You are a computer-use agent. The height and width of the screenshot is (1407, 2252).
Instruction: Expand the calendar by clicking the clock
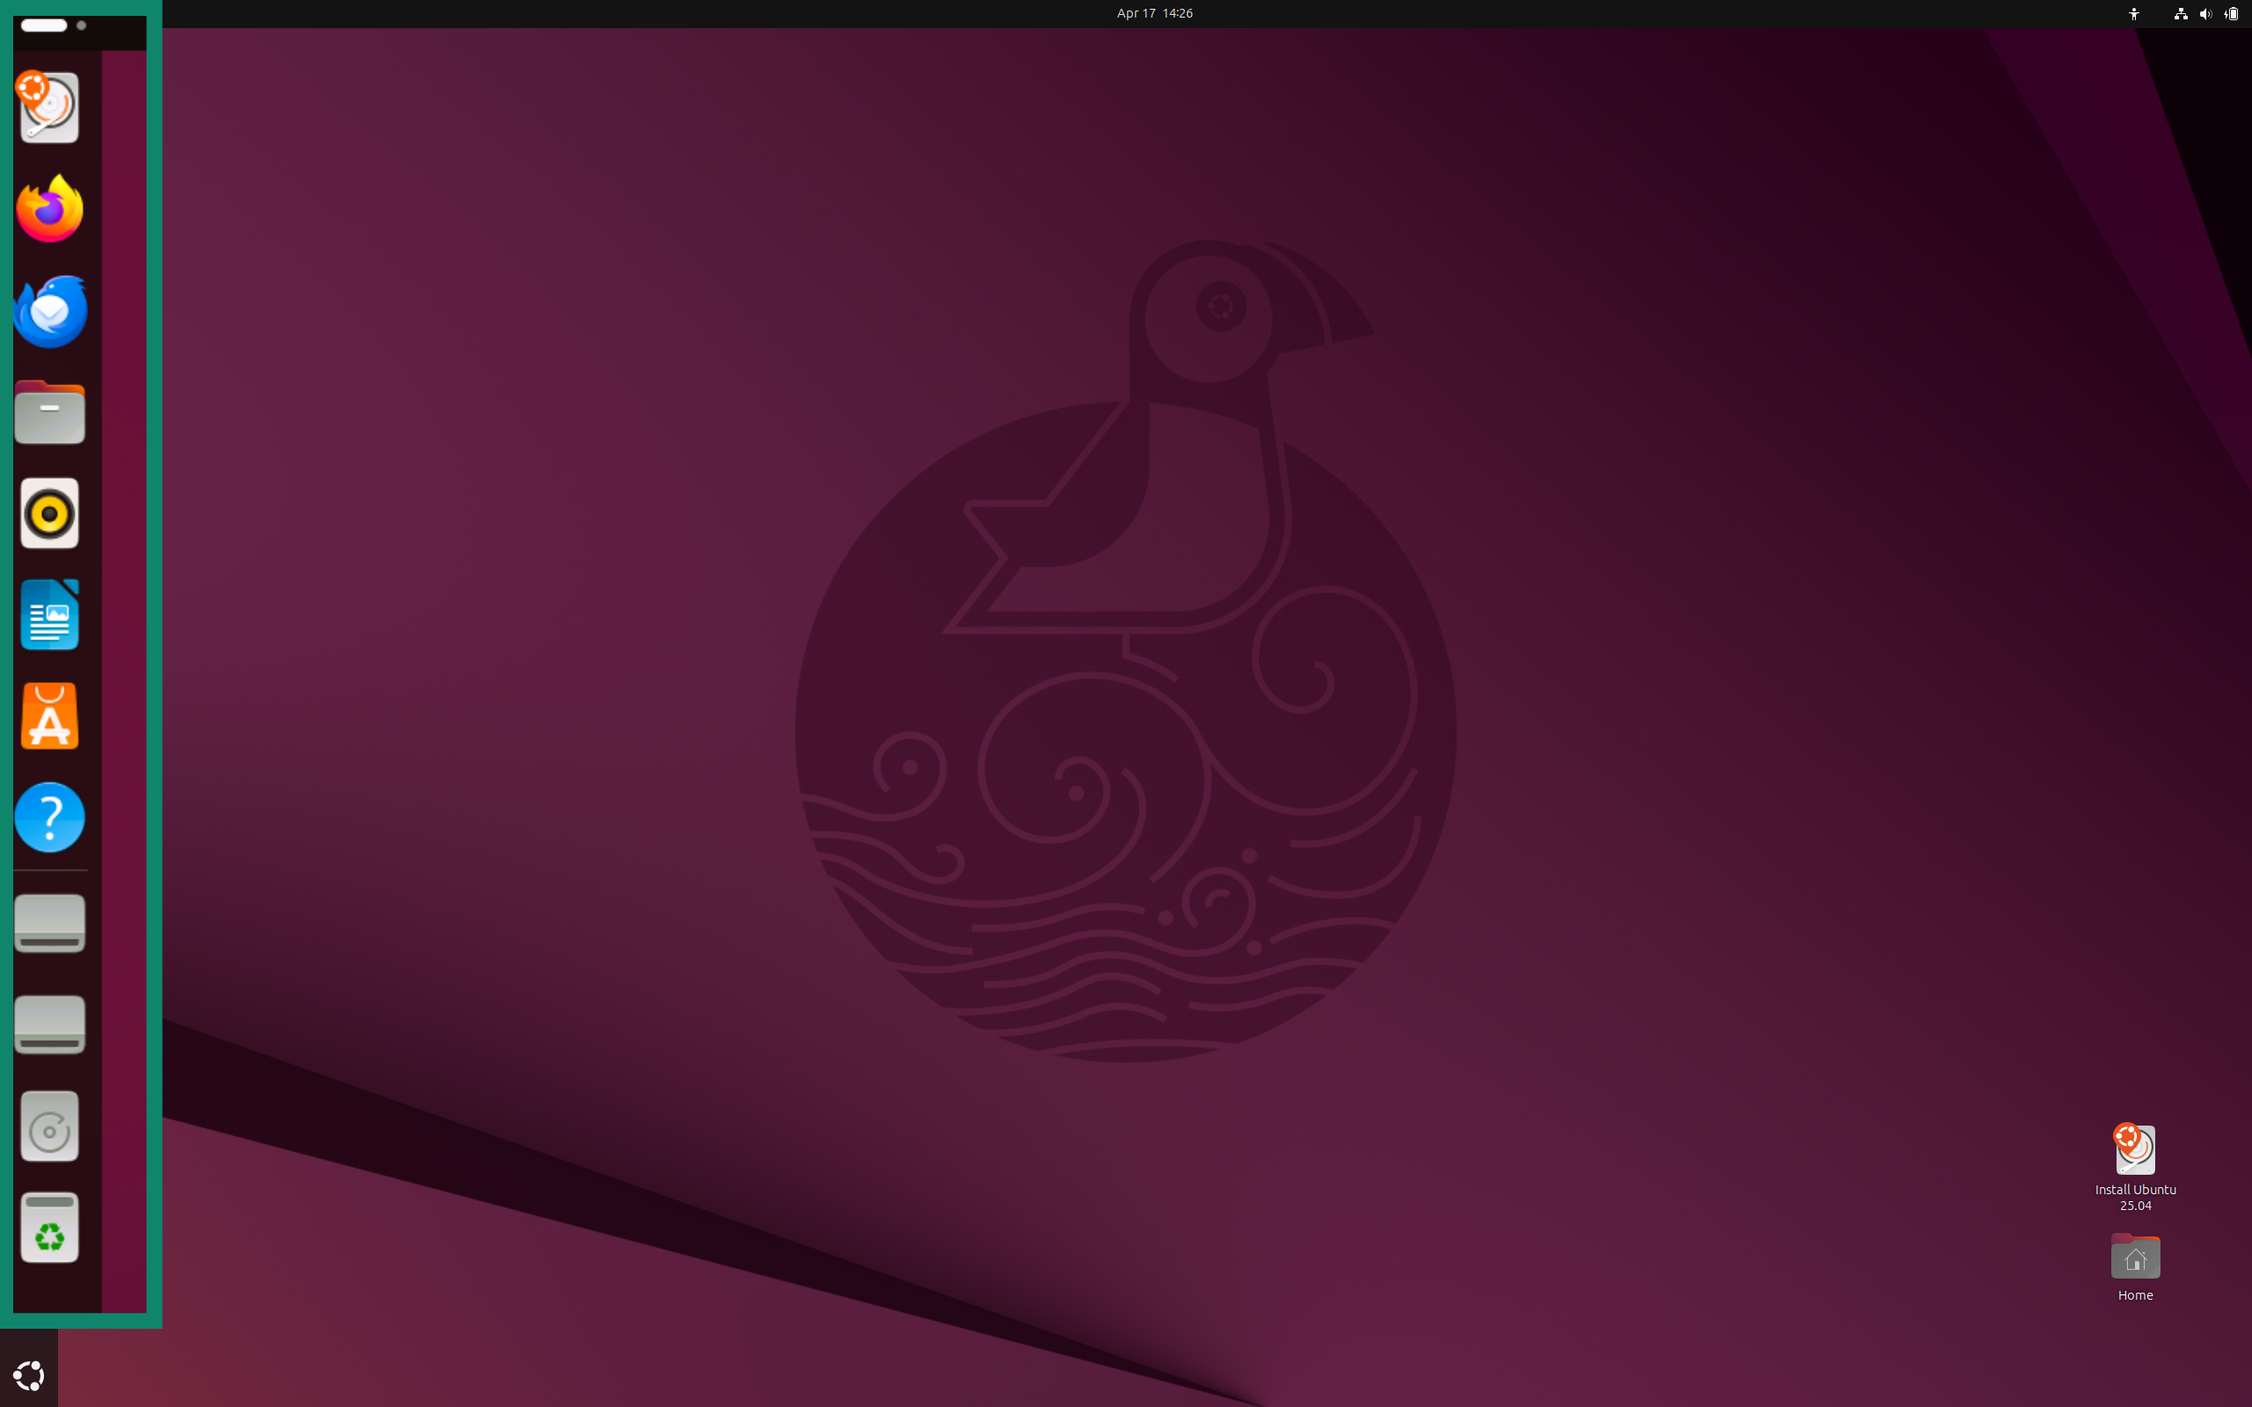pos(1154,13)
